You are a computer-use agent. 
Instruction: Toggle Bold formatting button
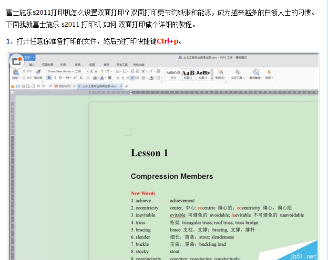49,78
